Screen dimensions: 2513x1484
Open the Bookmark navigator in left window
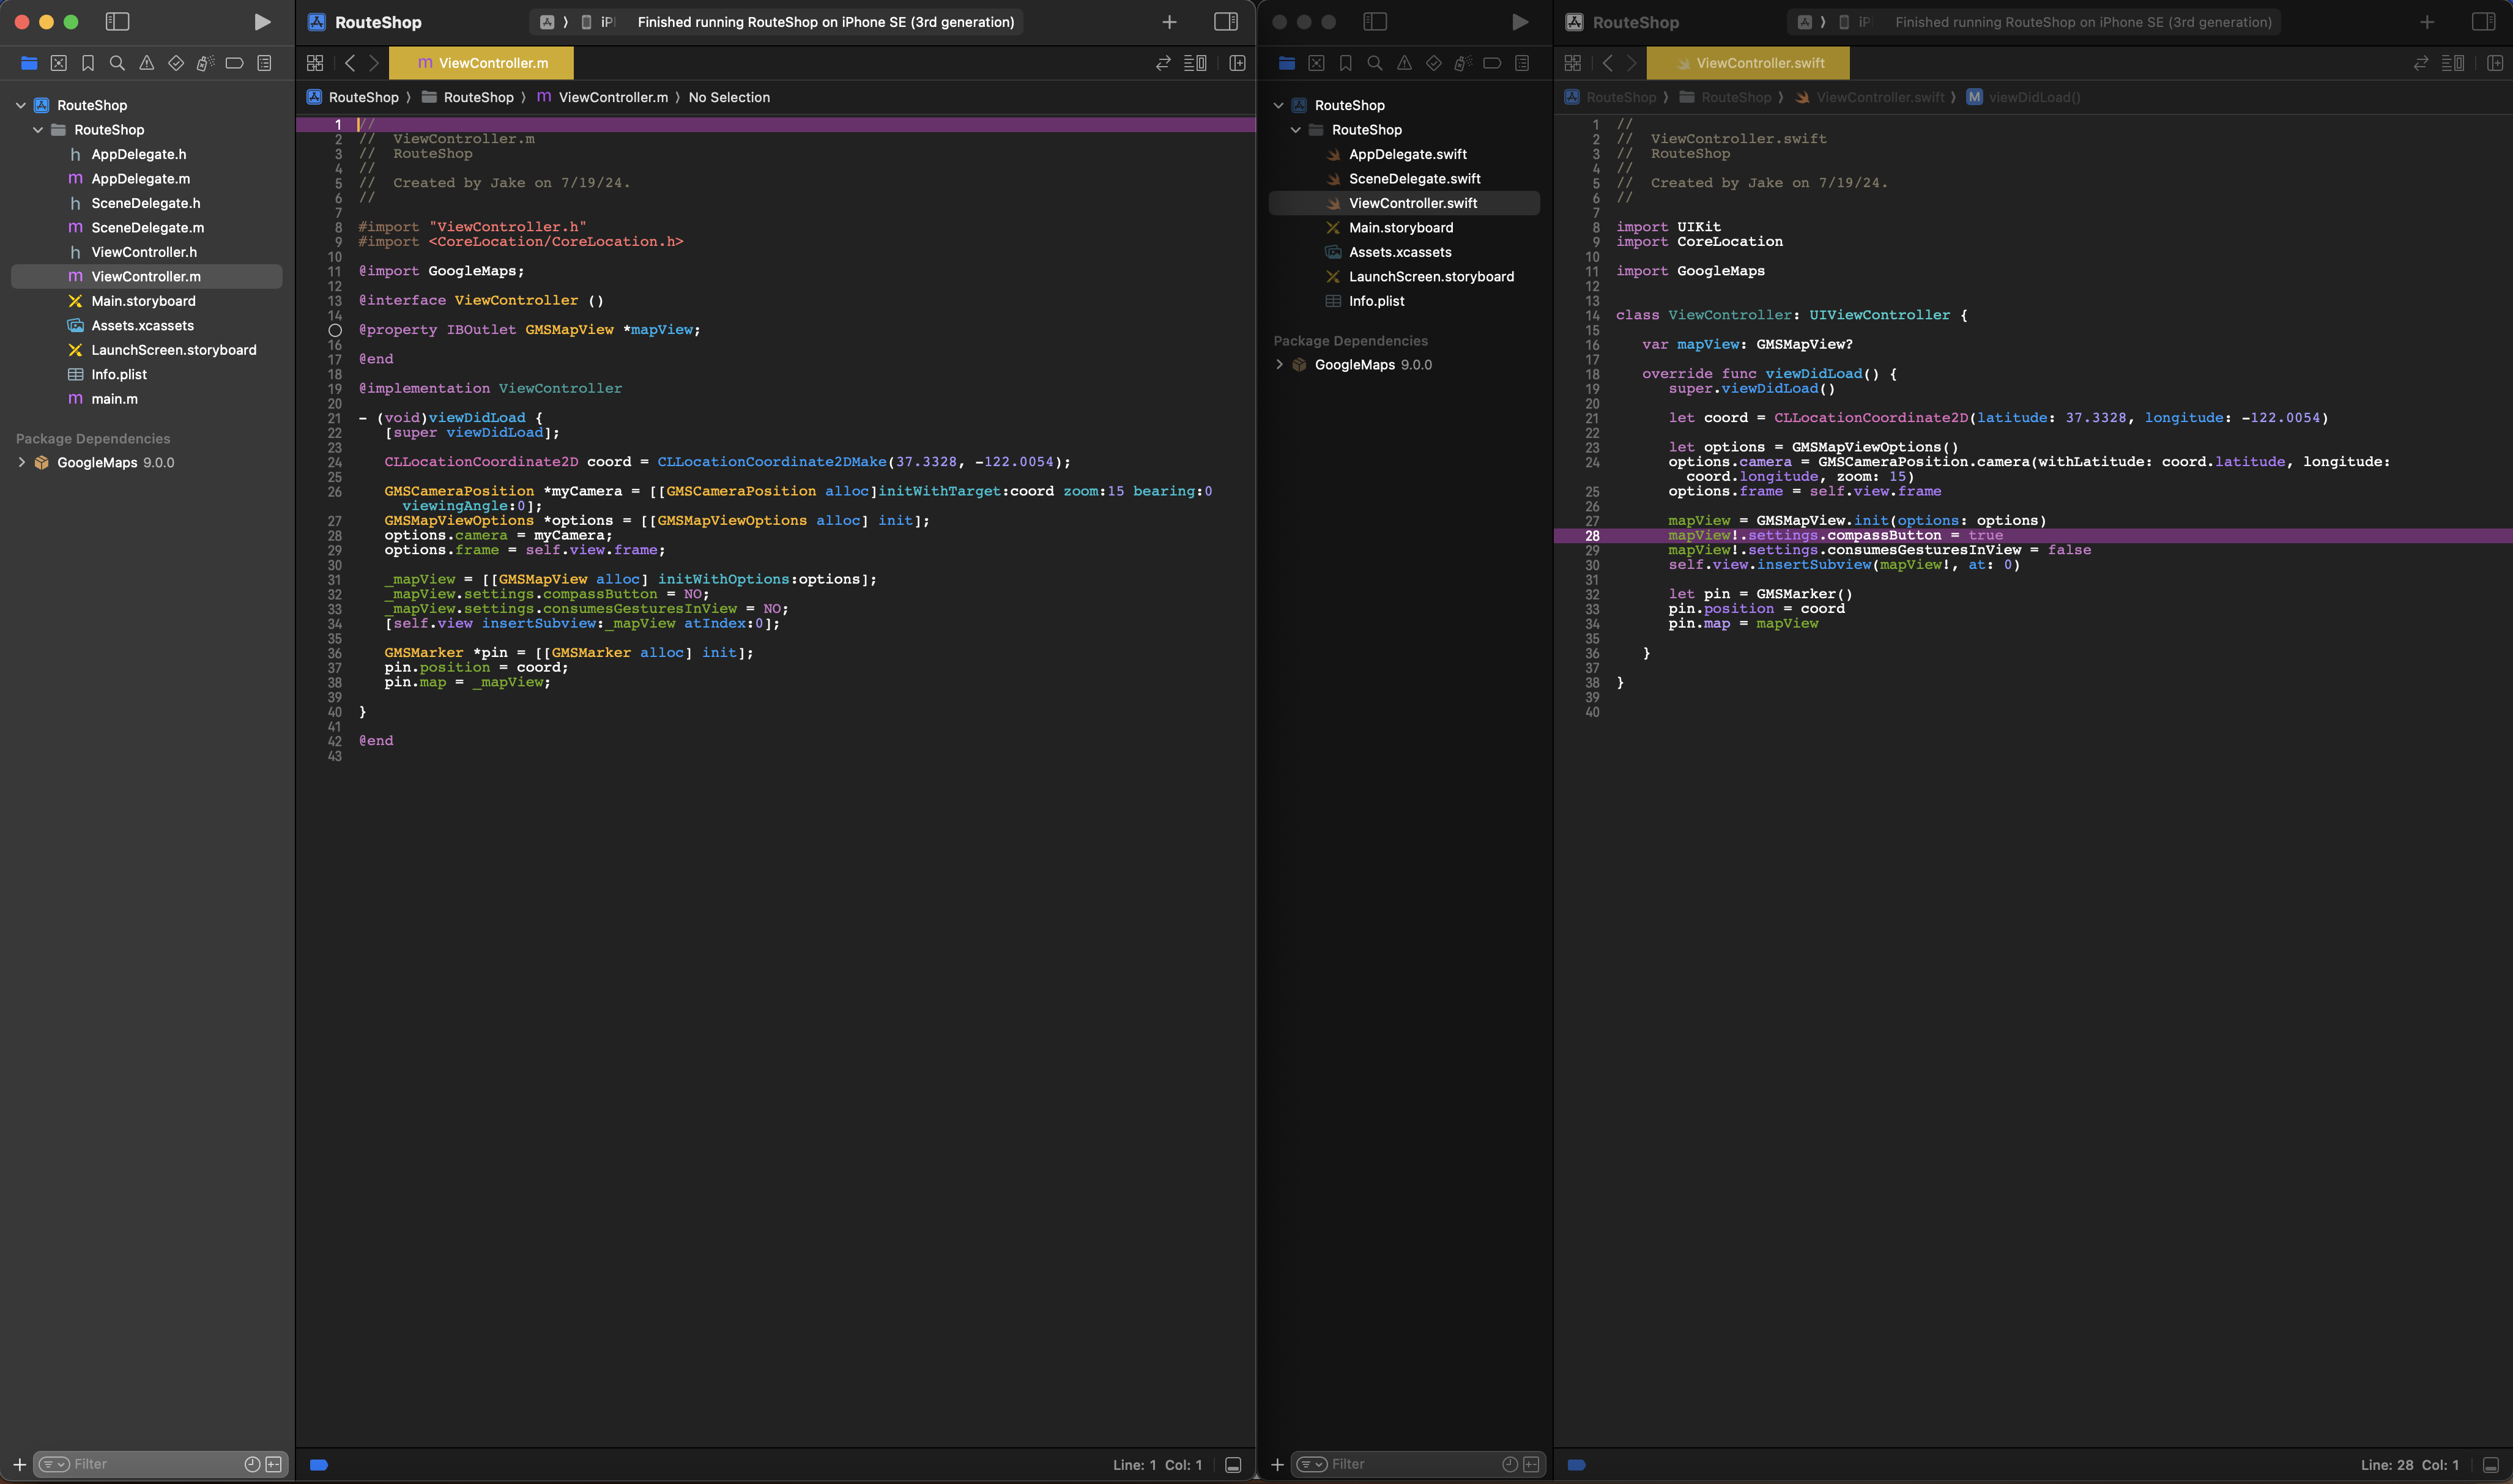pyautogui.click(x=88, y=63)
